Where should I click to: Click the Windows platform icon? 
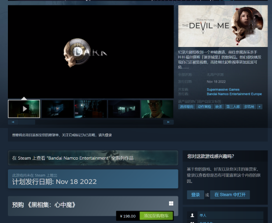(x=171, y=203)
